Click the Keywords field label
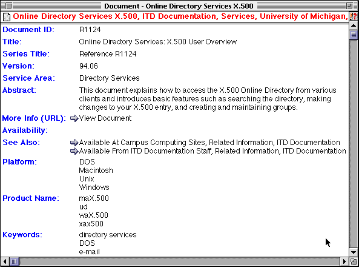The height and width of the screenshot is (267, 359). pos(22,235)
